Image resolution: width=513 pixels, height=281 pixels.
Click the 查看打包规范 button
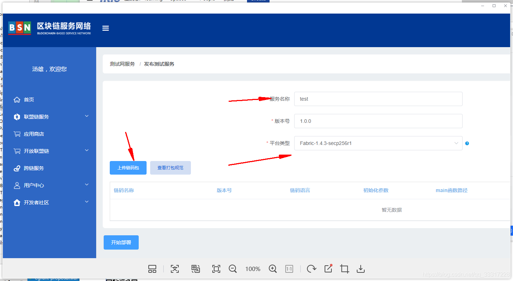coord(171,168)
